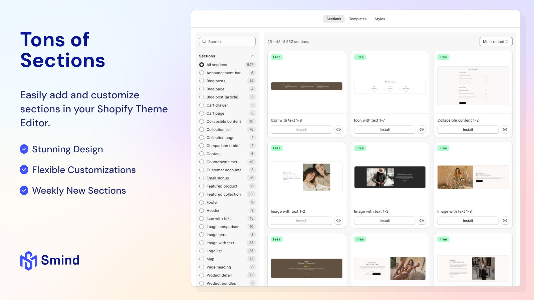The image size is (534, 300).
Task: Select the Icon with text filter
Action: point(202,219)
